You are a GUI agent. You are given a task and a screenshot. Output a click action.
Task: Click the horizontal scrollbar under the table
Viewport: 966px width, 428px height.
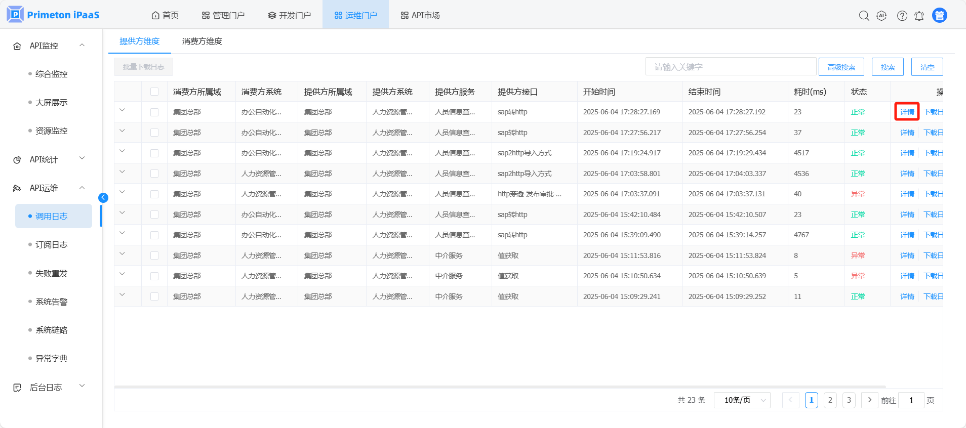point(499,387)
